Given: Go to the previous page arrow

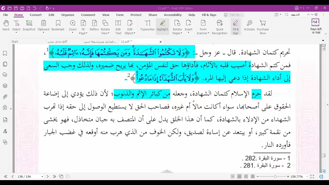Looking at the screenshot, I should [x=12, y=177].
